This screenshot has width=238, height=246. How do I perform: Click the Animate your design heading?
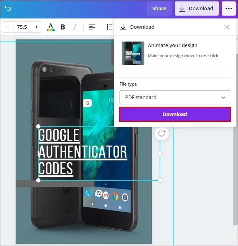pos(173,45)
